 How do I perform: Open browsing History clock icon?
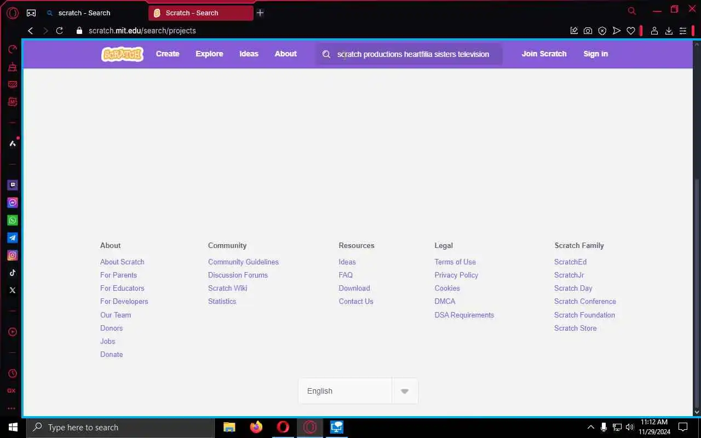[x=12, y=373]
